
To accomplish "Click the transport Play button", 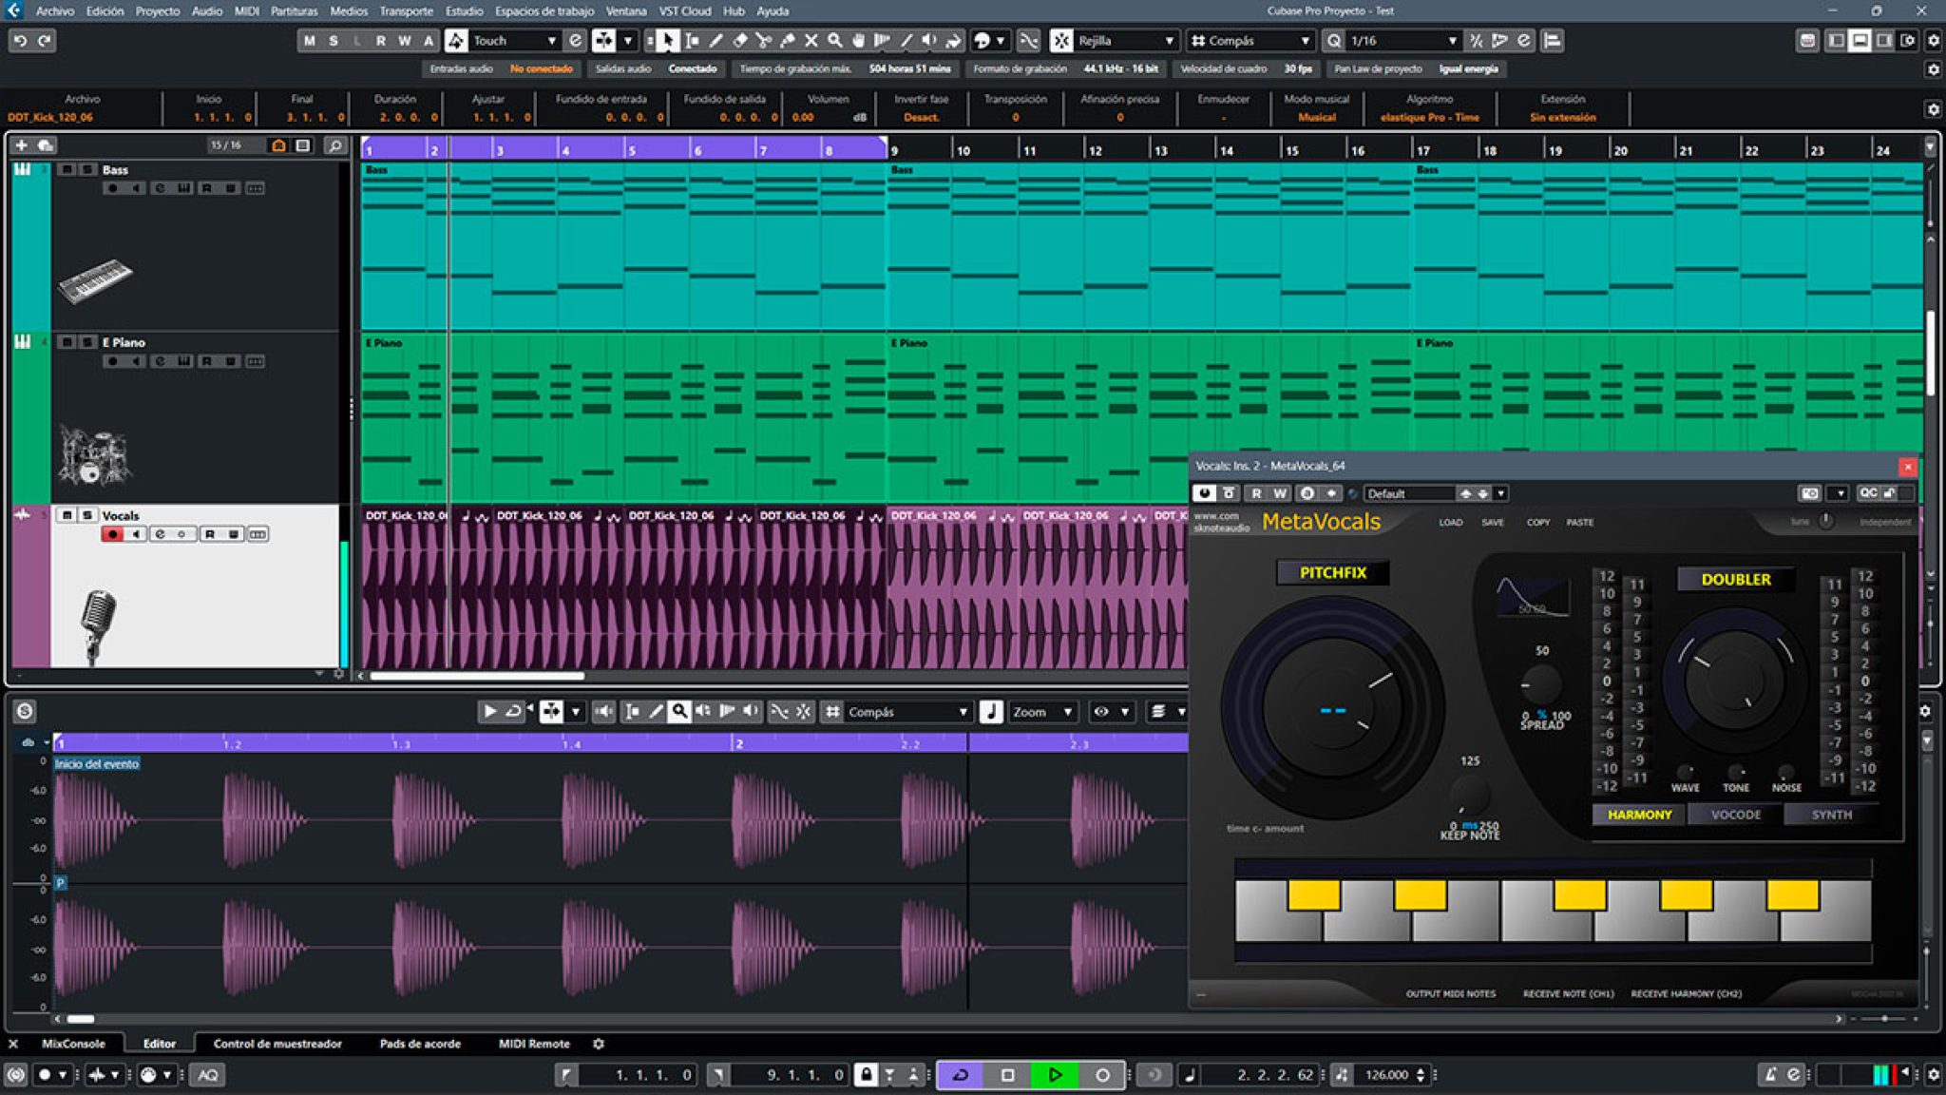I will click(1055, 1075).
